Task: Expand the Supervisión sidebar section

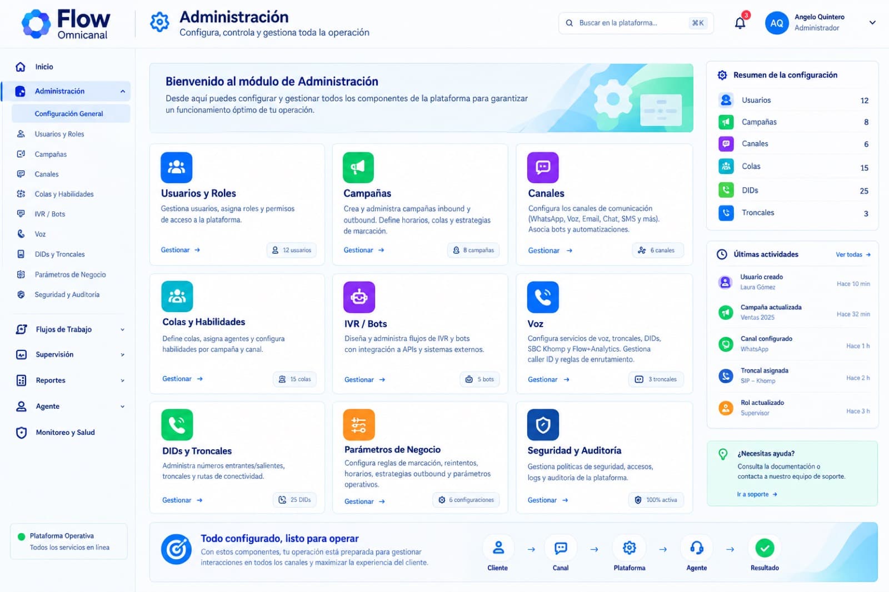Action: pyautogui.click(x=123, y=354)
